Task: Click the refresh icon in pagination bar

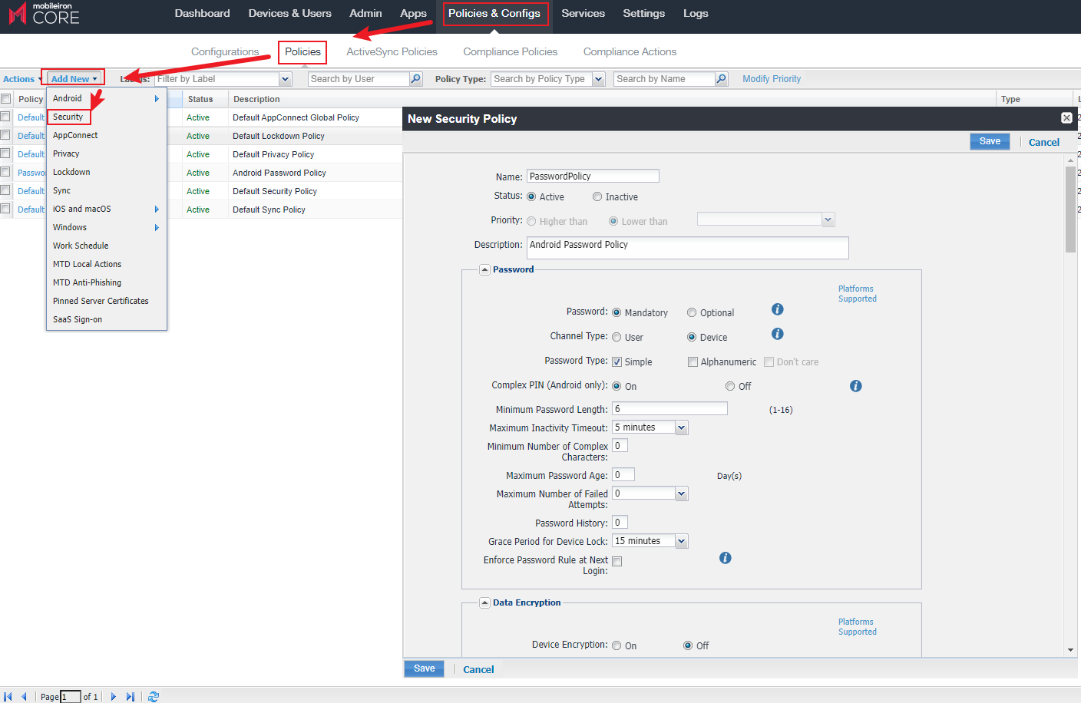Action: point(154,697)
